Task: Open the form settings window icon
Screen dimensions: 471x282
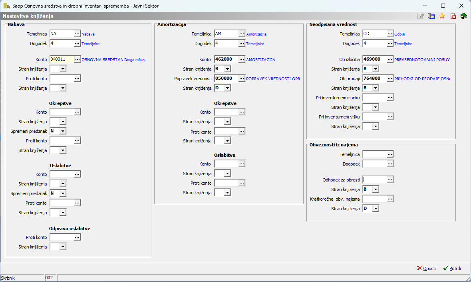Action: pos(431,16)
